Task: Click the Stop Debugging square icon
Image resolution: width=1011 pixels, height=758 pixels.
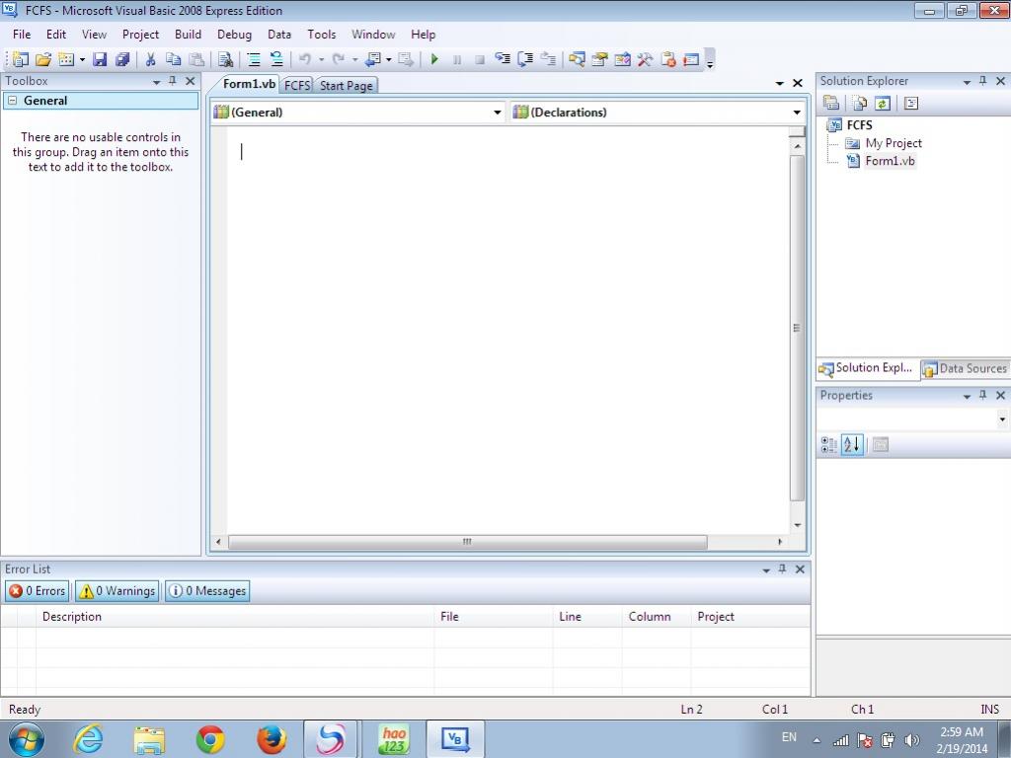Action: point(479,59)
